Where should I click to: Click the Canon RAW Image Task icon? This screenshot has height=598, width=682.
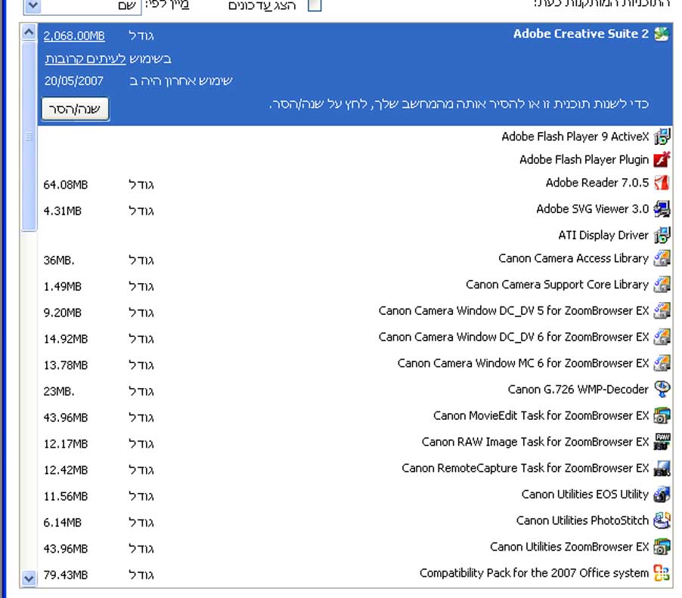(662, 442)
